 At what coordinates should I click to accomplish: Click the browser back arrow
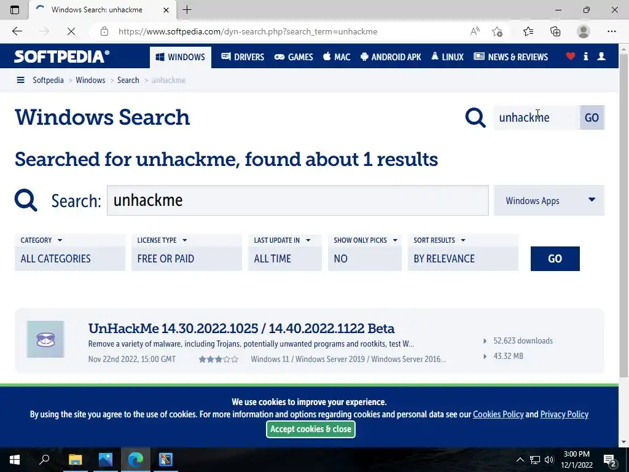(17, 31)
